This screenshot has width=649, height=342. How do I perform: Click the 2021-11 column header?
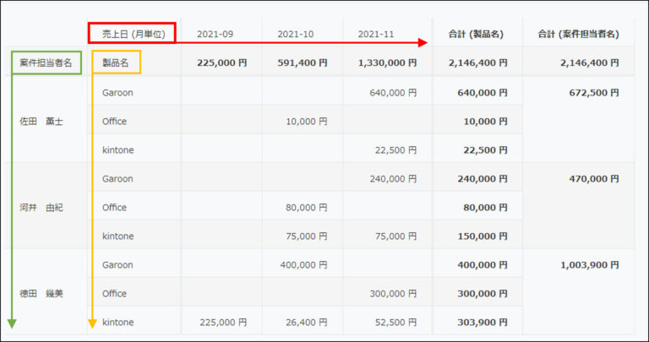[376, 34]
